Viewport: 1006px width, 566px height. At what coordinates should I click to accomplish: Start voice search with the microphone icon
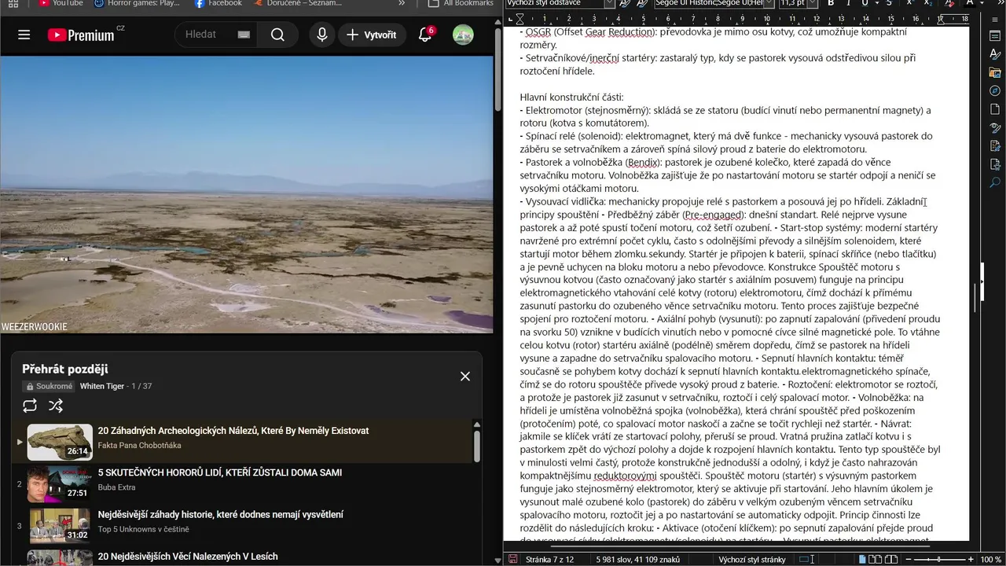coord(322,35)
